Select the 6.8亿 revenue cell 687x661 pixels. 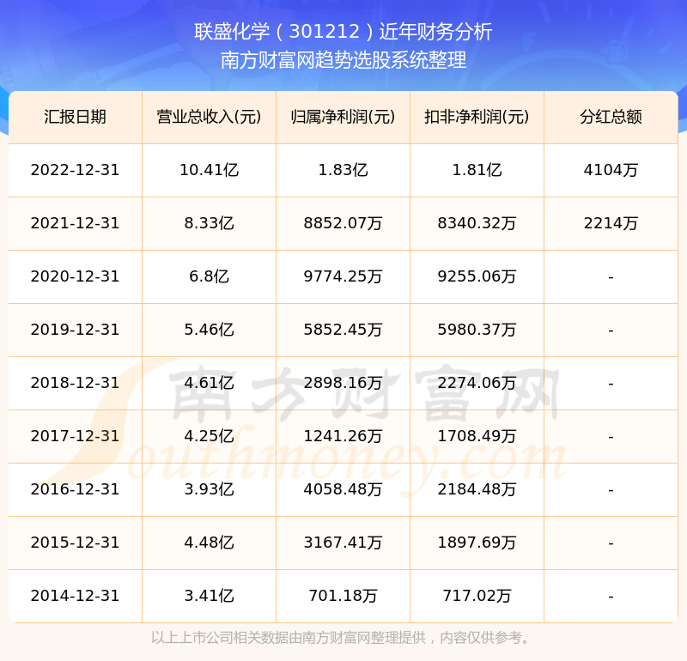tap(209, 276)
